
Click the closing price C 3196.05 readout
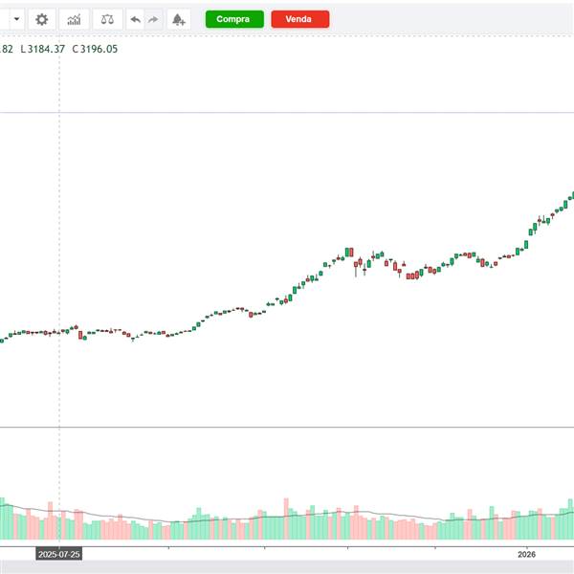[x=95, y=49]
